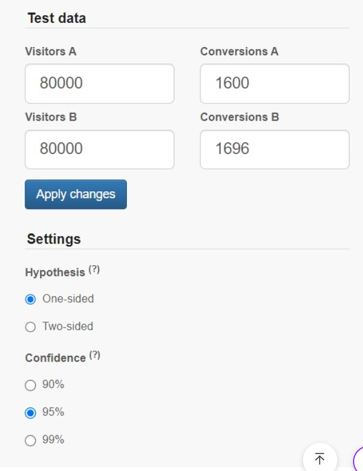Click the Conversions B label text

(239, 117)
